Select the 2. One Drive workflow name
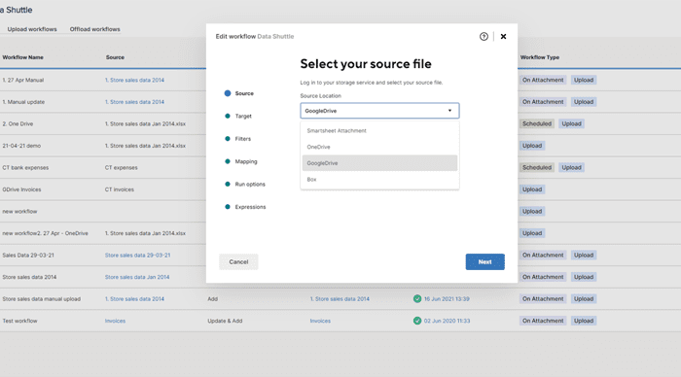 [x=18, y=124]
